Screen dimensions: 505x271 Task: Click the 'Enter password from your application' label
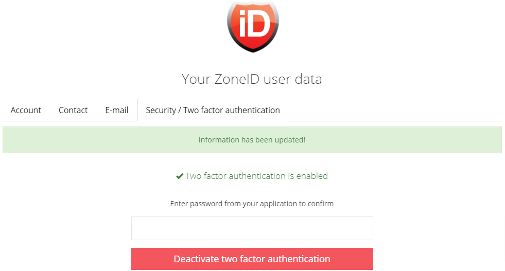click(252, 204)
